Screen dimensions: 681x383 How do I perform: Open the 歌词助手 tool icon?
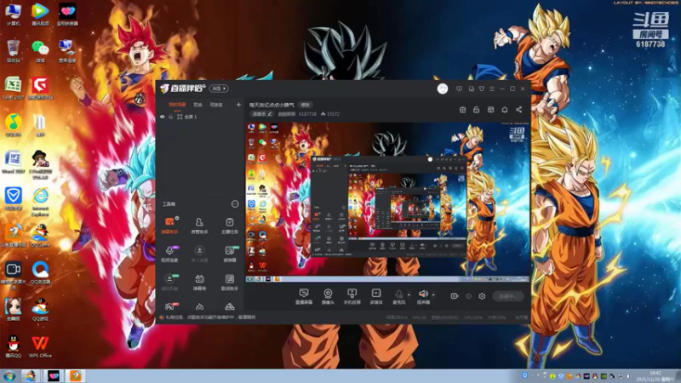coord(229,282)
